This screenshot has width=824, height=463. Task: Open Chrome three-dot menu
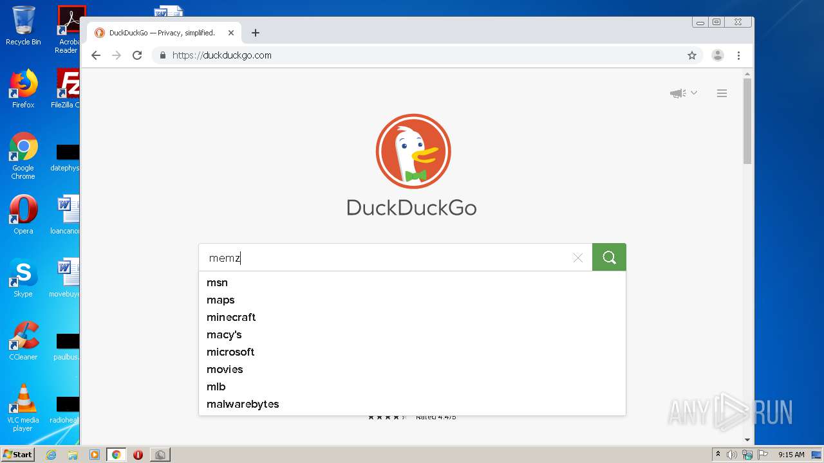pos(739,55)
